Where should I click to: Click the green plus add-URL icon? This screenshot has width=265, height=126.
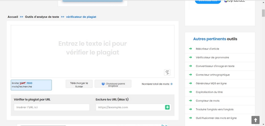167,107
